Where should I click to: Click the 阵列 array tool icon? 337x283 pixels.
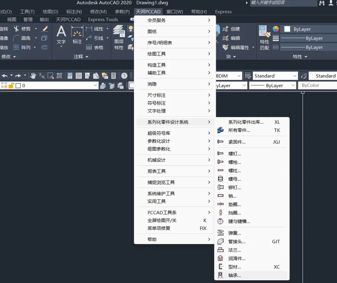[16, 47]
